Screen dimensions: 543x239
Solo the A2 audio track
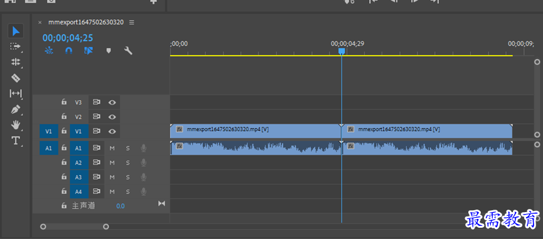(x=127, y=163)
